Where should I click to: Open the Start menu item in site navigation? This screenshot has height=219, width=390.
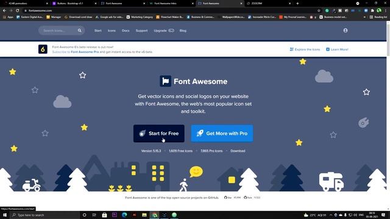[97, 30]
